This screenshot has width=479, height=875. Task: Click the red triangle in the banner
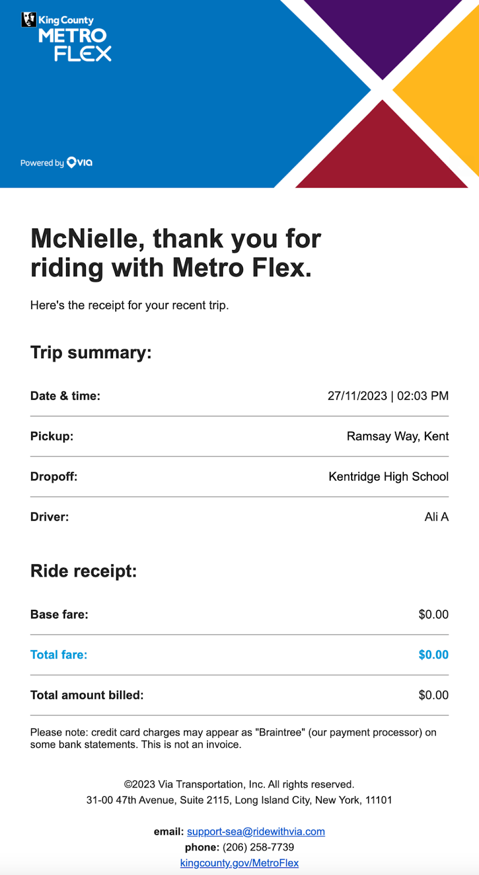point(382,153)
